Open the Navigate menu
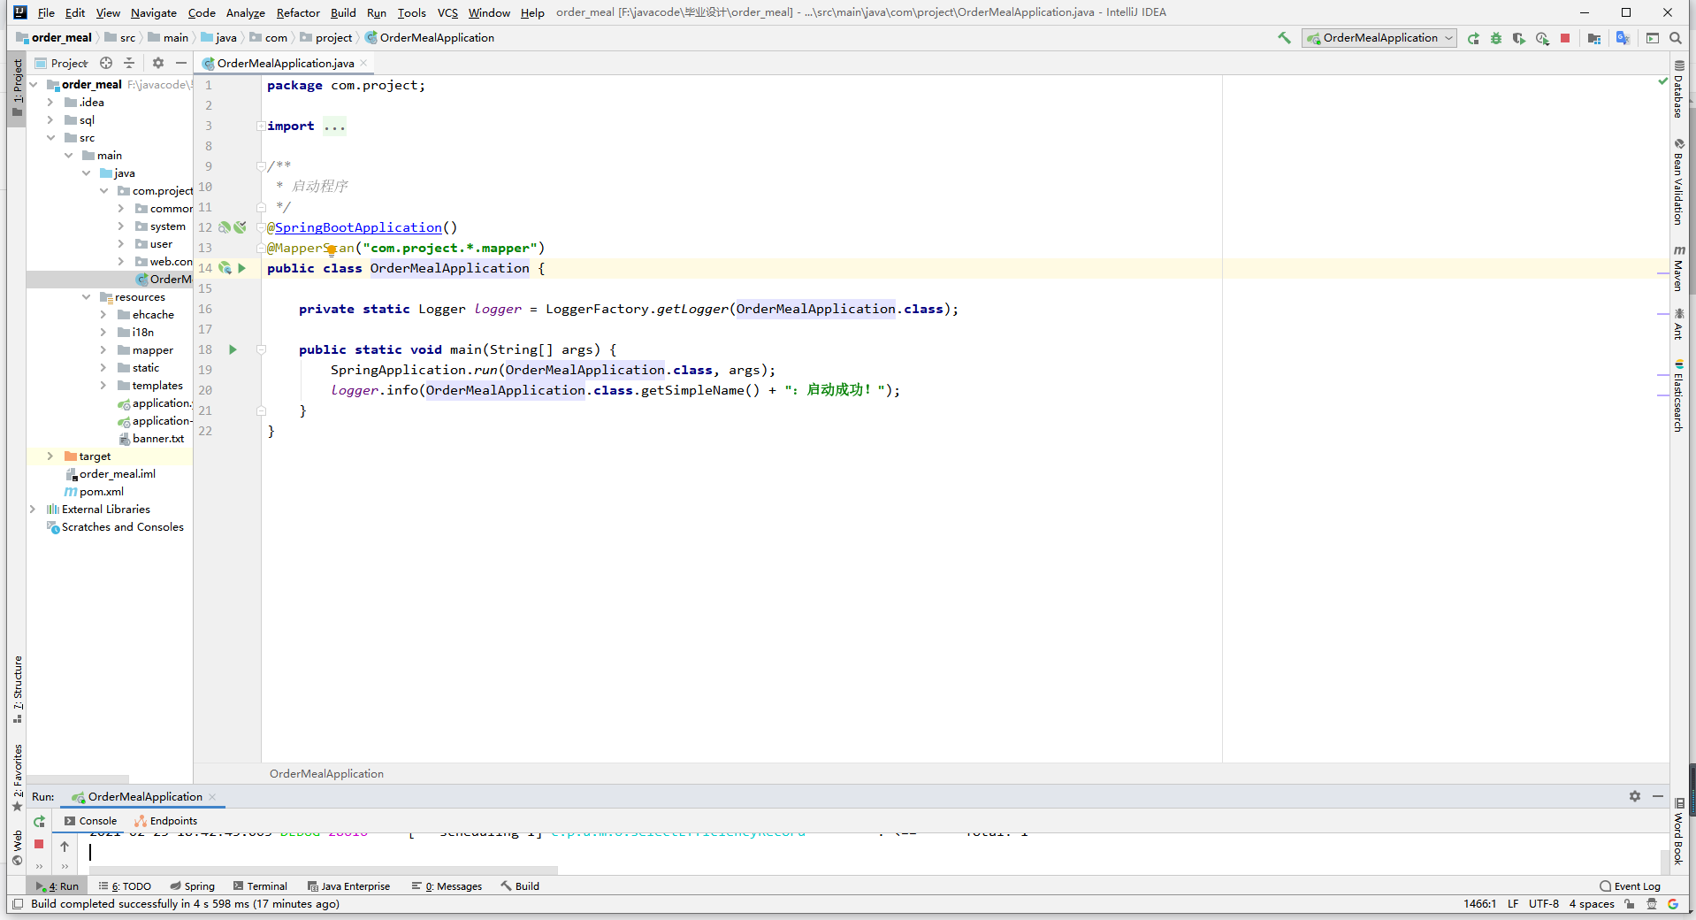Screen dimensions: 1696x920 coord(154,12)
